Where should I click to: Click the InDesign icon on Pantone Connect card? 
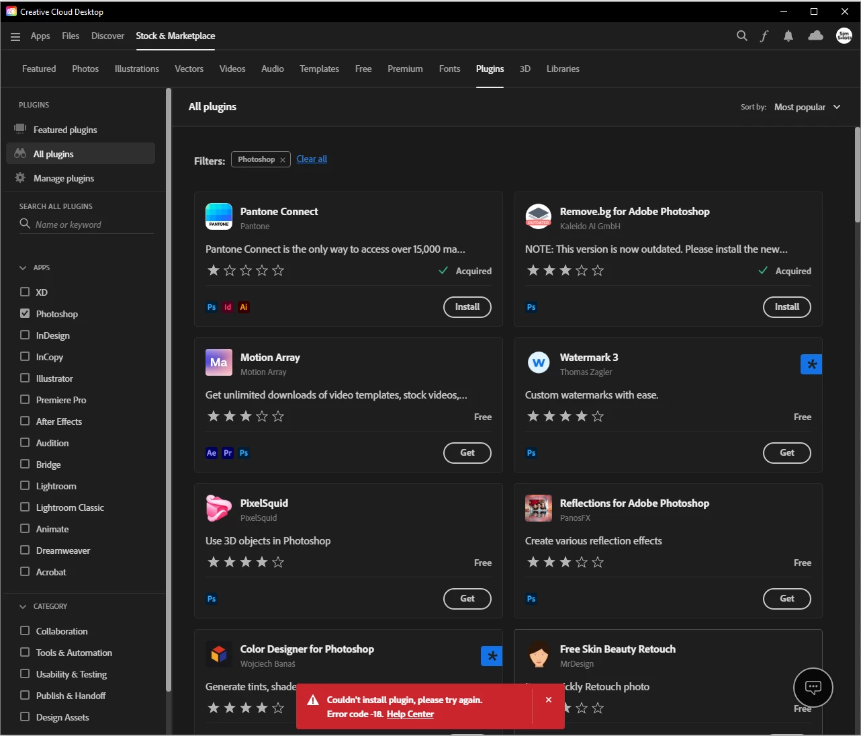[x=228, y=307]
